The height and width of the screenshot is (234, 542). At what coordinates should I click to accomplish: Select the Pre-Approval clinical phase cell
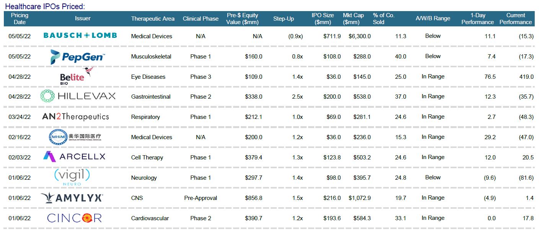coord(201,198)
